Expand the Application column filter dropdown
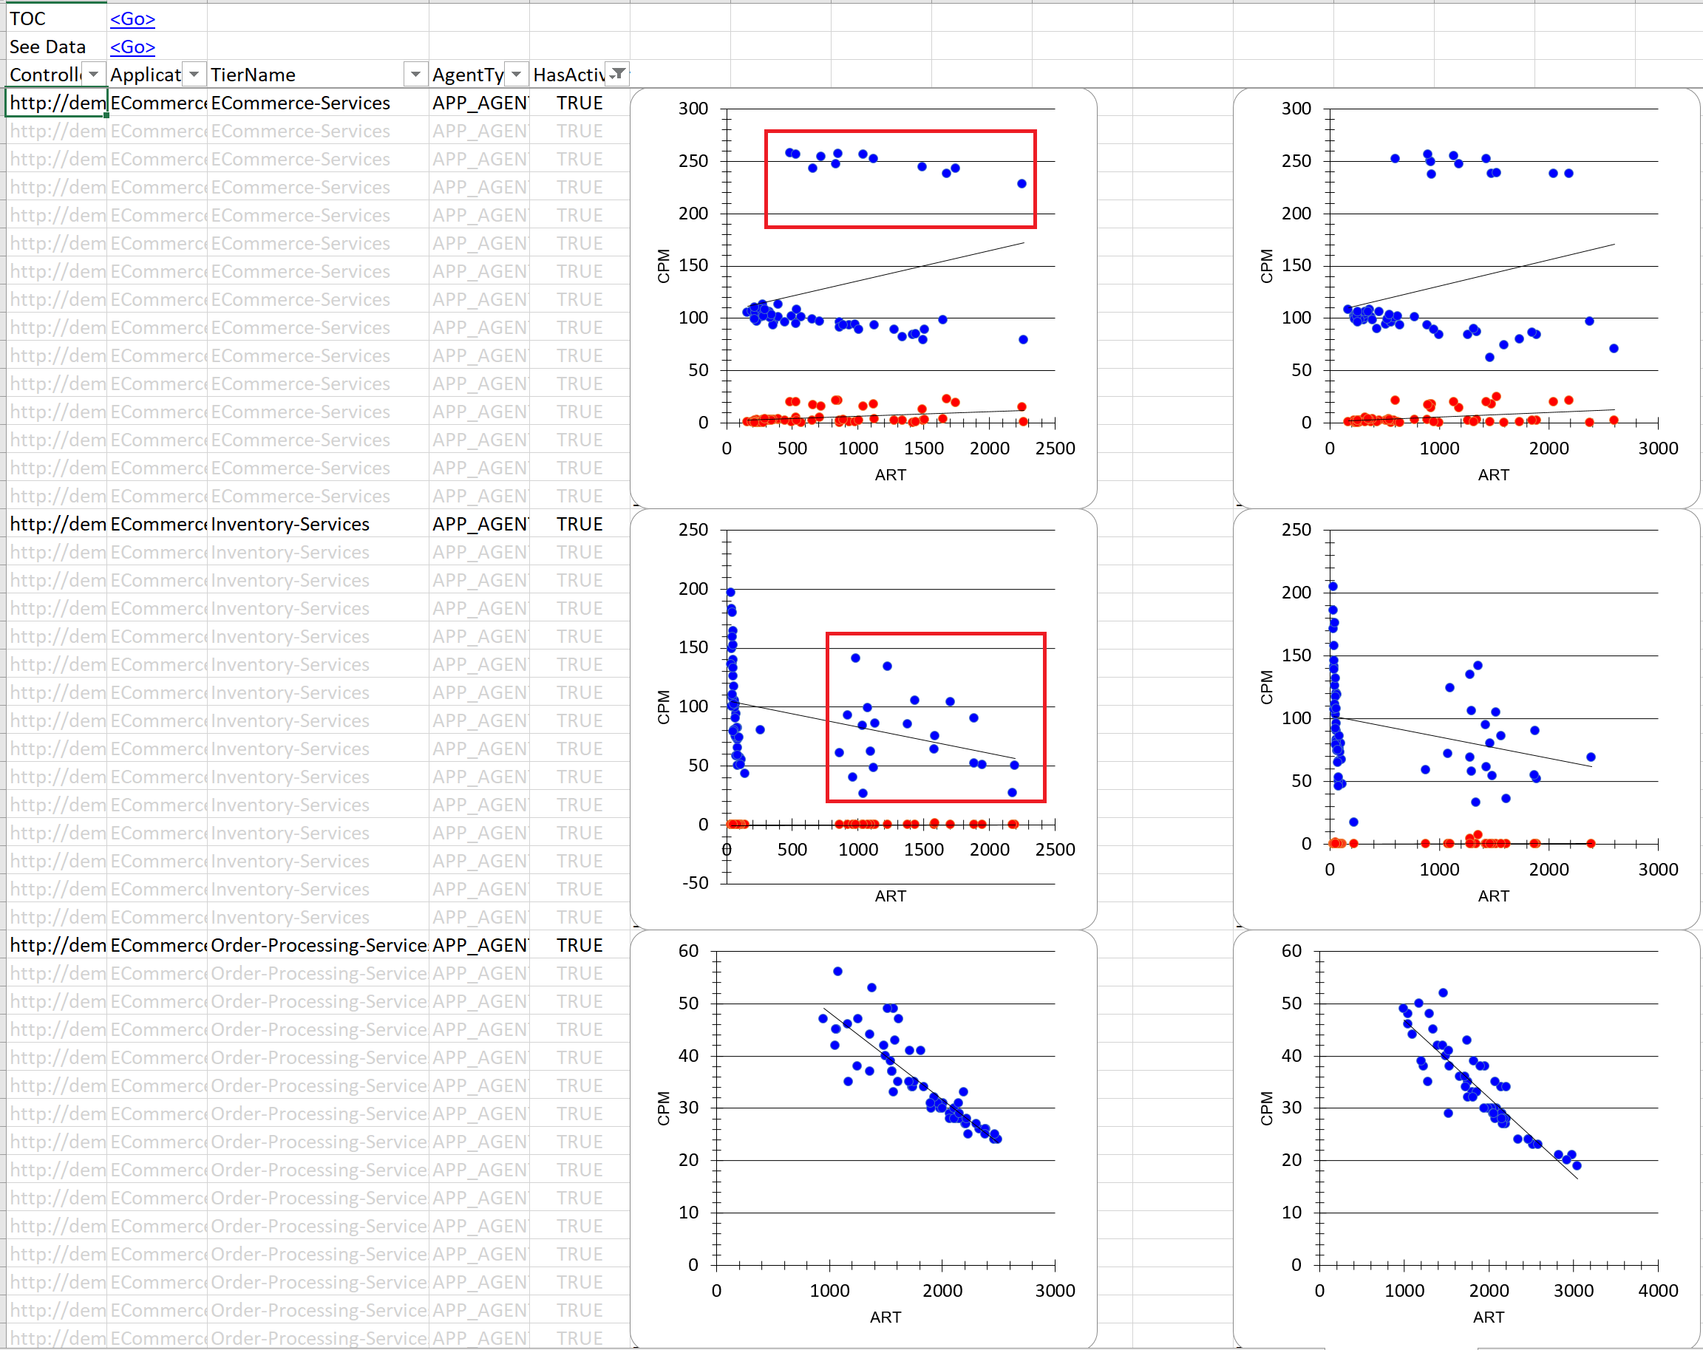This screenshot has width=1703, height=1350. click(194, 75)
